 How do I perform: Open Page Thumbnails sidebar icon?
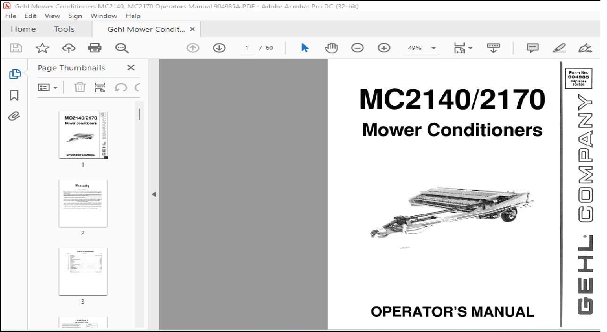tap(15, 74)
